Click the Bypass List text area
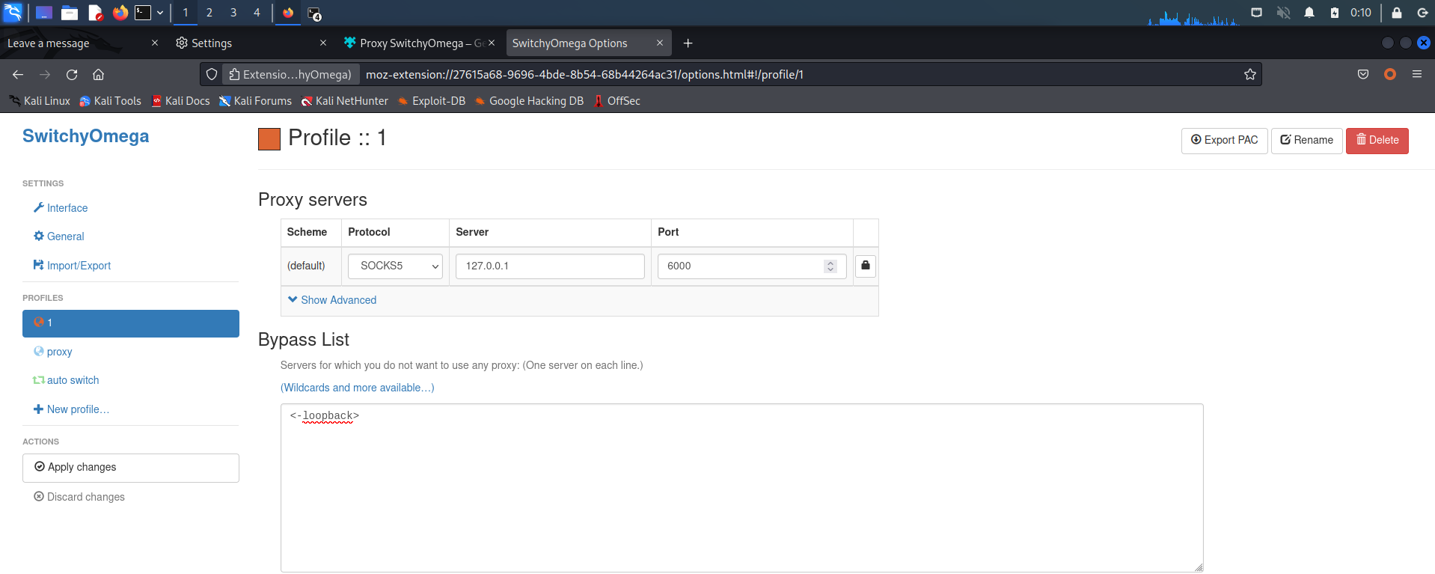Viewport: 1435px width, 574px height. pos(741,488)
